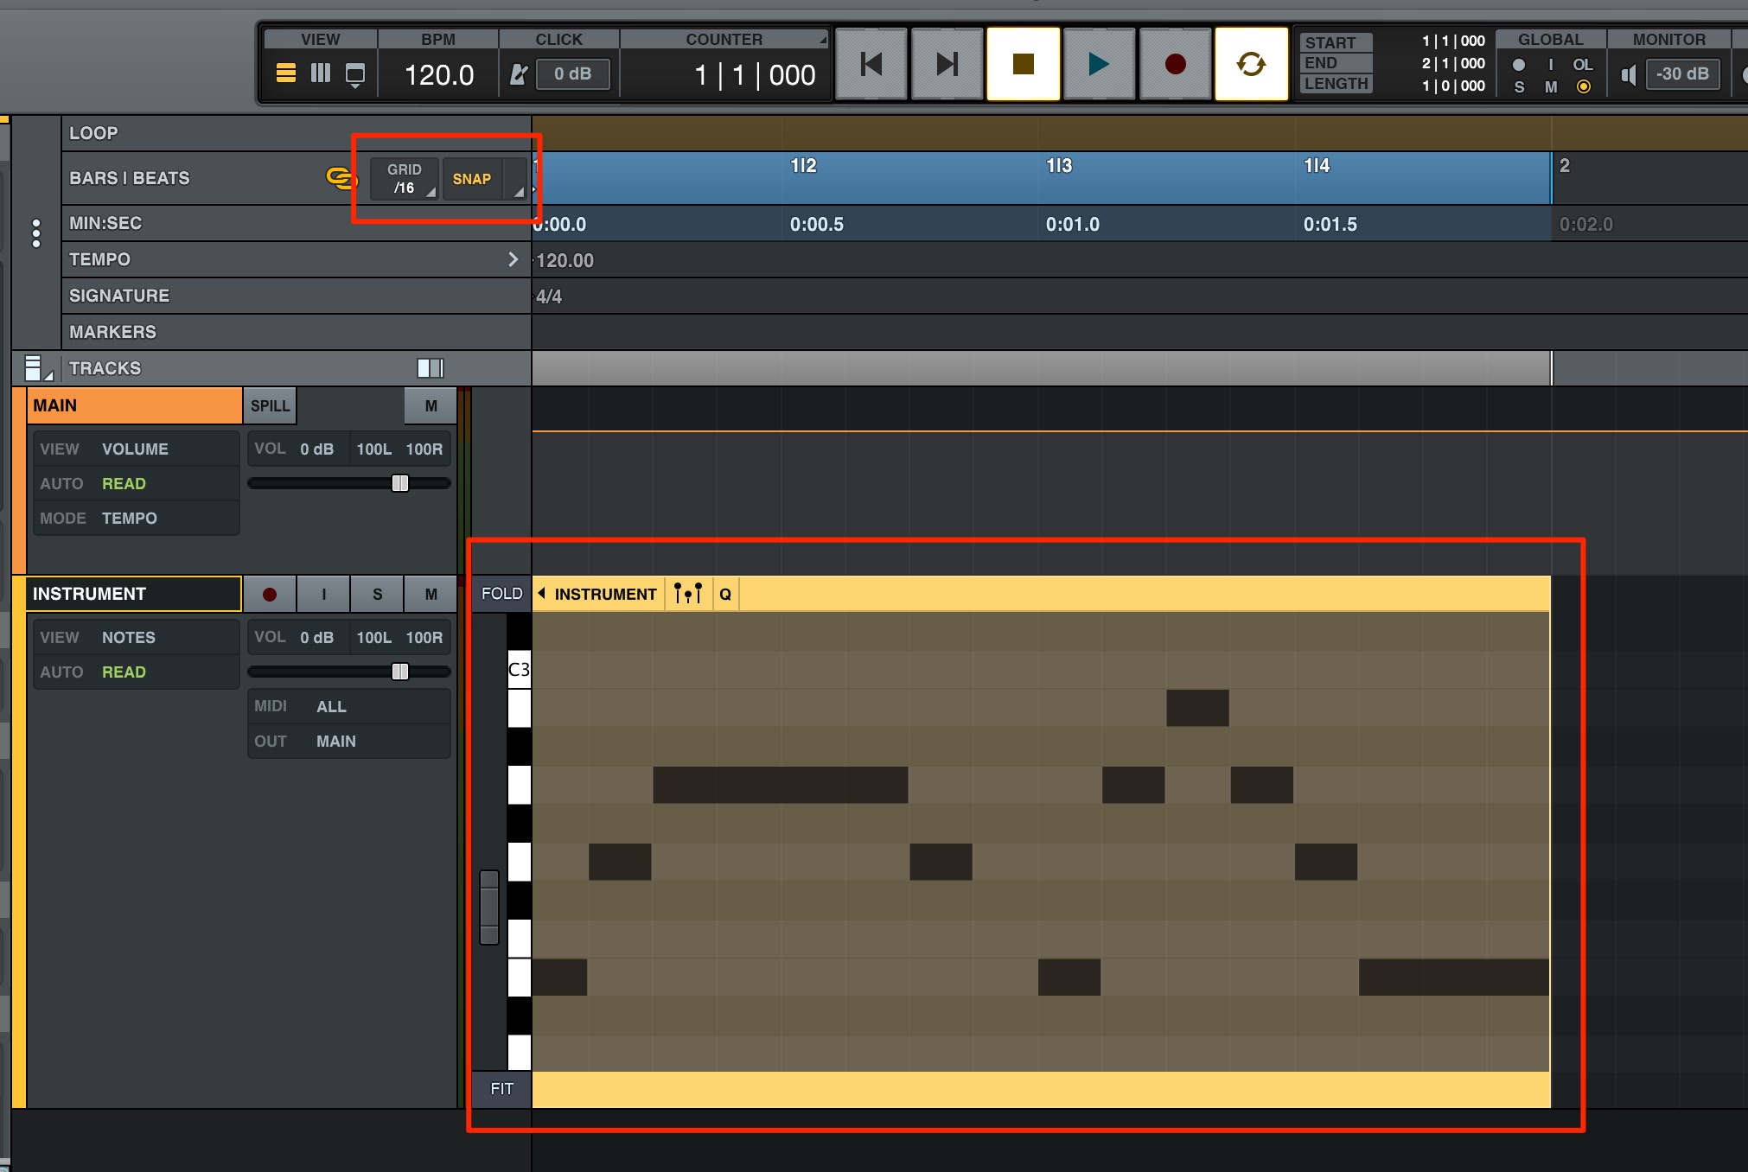Click the Q quantize button in clip header
Image resolution: width=1748 pixels, height=1172 pixels.
pos(725,594)
